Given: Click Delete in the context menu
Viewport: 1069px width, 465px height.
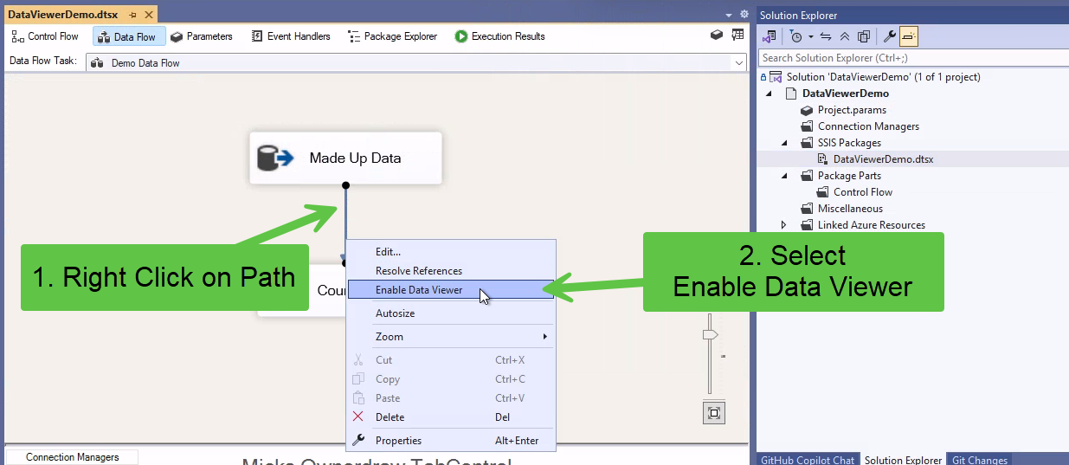Looking at the screenshot, I should (x=451, y=417).
